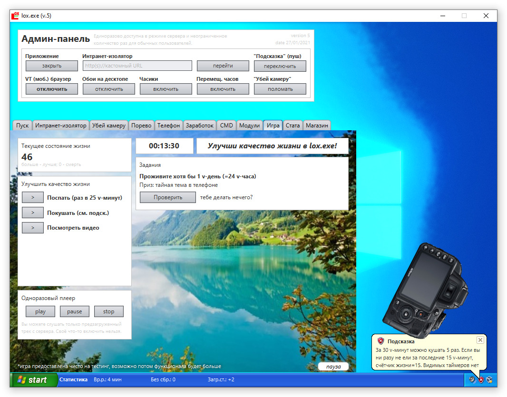The height and width of the screenshot is (397, 507).
Task: Click the lox.exe icon in the title bar
Action: 15,16
